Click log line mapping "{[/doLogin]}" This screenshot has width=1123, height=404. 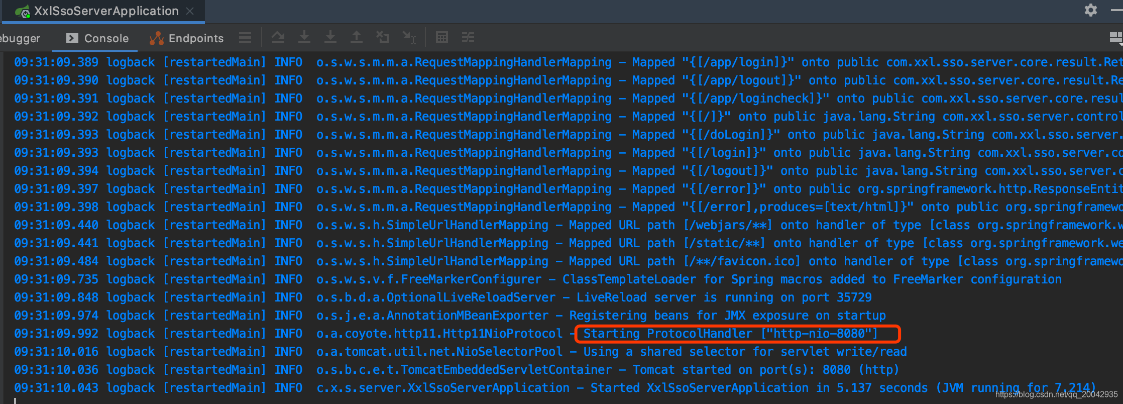568,135
